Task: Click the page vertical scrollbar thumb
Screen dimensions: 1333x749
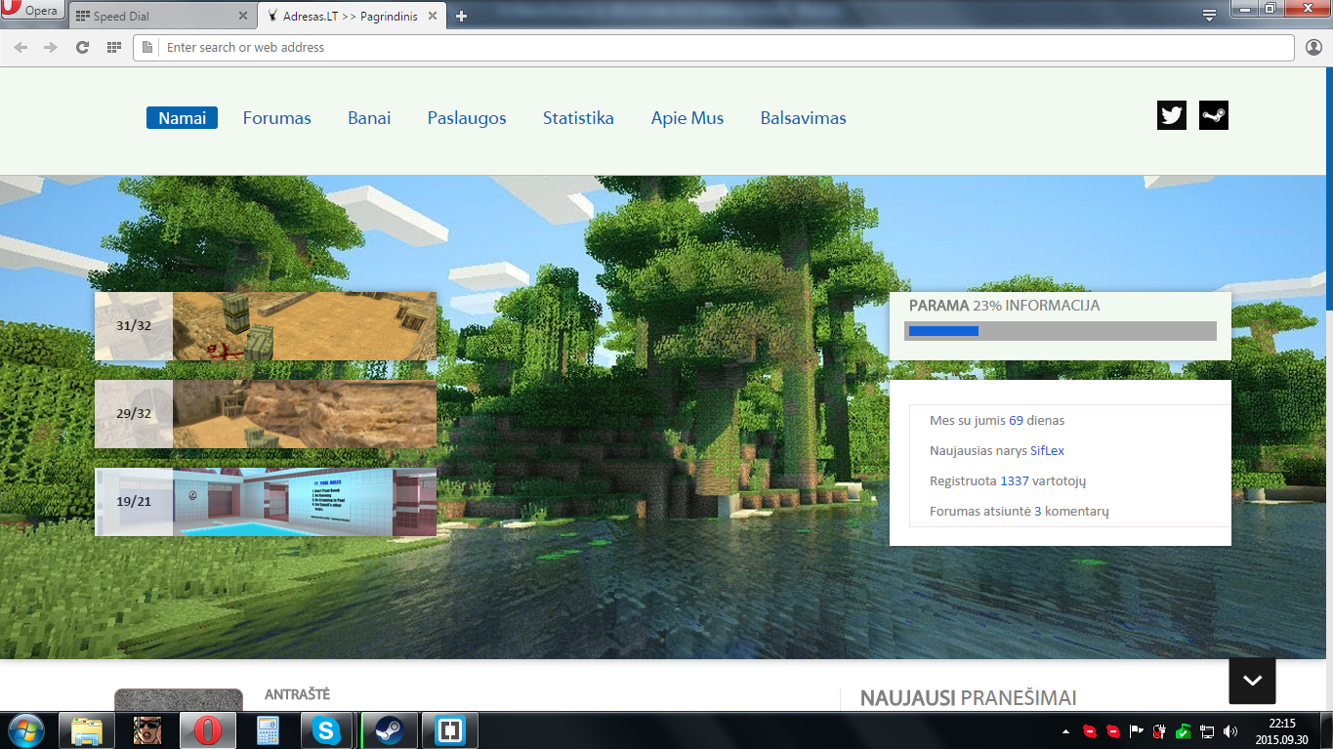Action: (1329, 190)
